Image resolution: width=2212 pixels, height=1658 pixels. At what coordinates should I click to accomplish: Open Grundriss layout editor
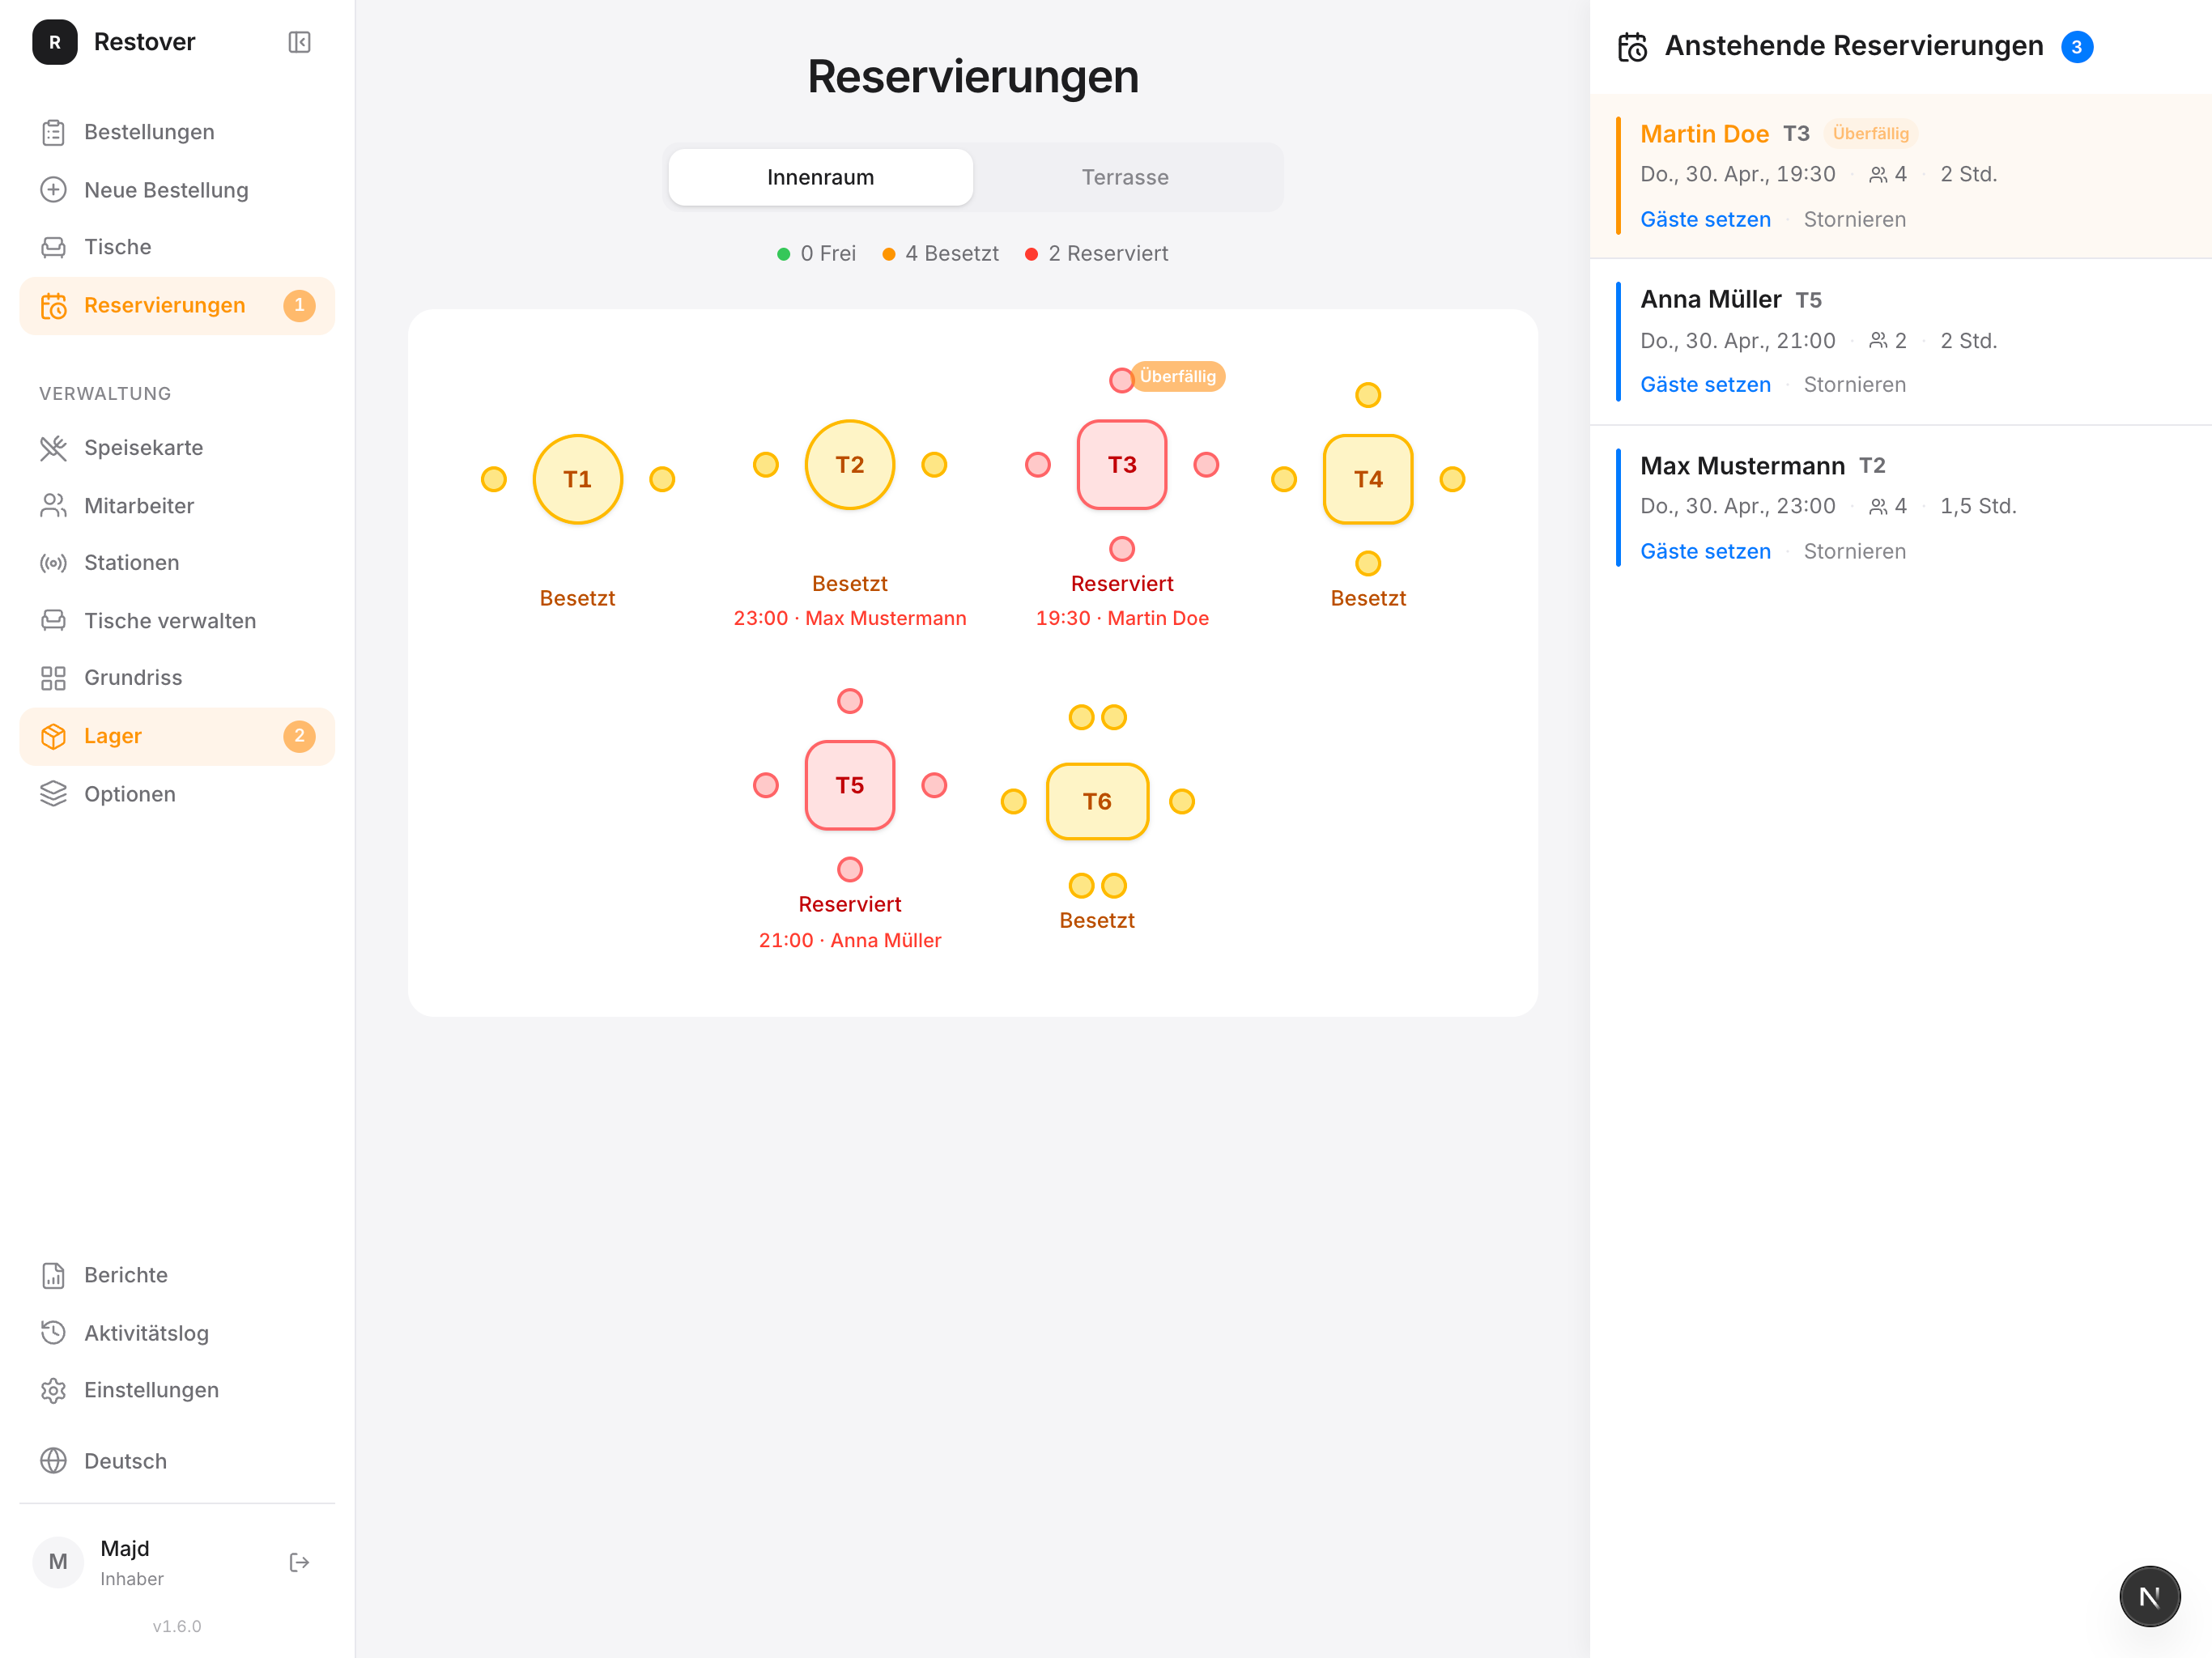[177, 678]
